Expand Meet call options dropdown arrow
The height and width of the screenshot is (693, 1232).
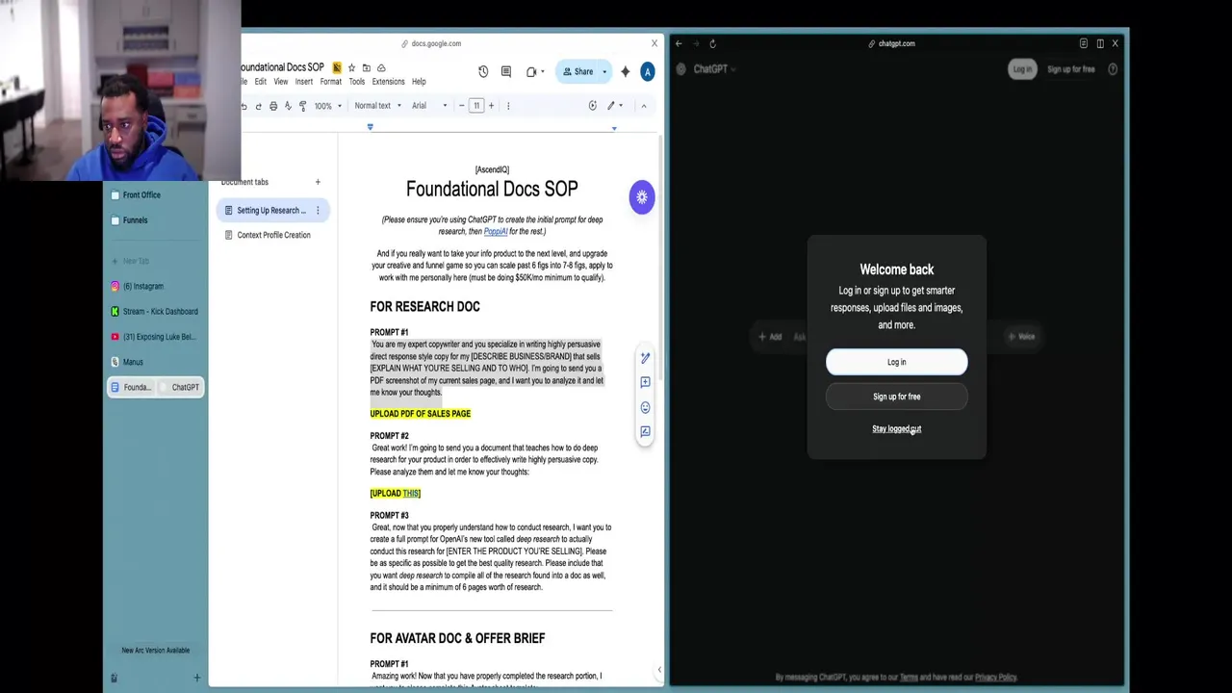543,71
